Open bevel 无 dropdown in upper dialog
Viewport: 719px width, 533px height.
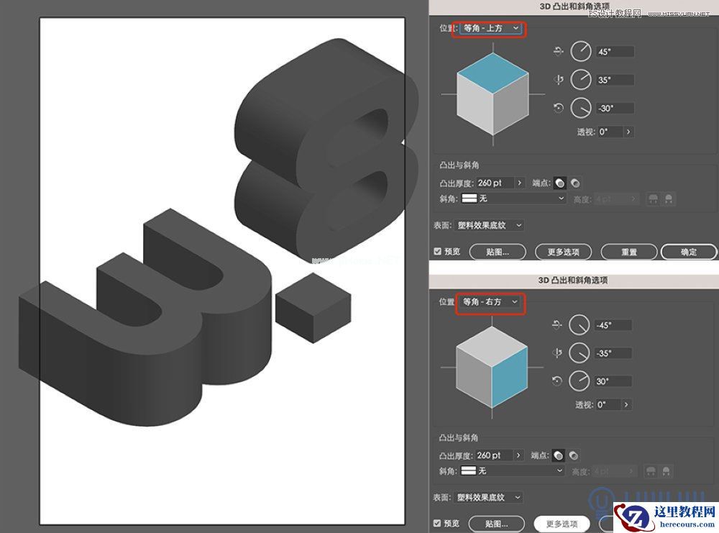point(513,199)
